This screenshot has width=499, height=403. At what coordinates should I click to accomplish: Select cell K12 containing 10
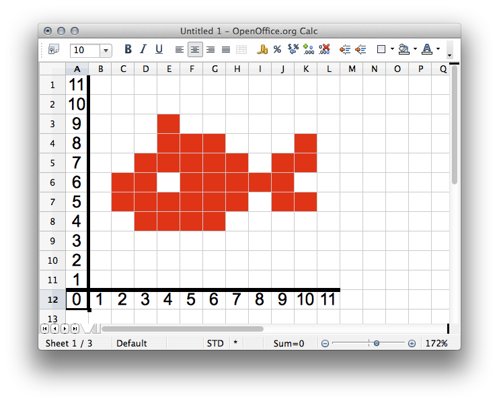coord(306,299)
